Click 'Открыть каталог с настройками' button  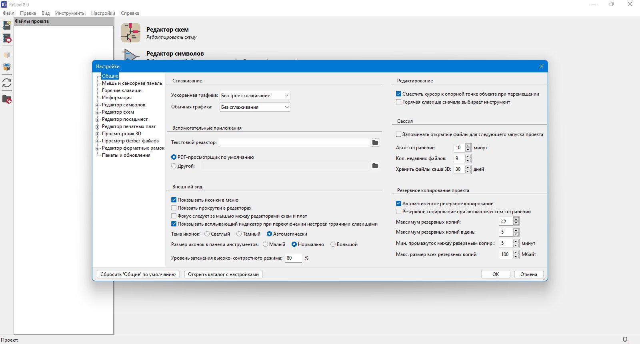(x=223, y=274)
